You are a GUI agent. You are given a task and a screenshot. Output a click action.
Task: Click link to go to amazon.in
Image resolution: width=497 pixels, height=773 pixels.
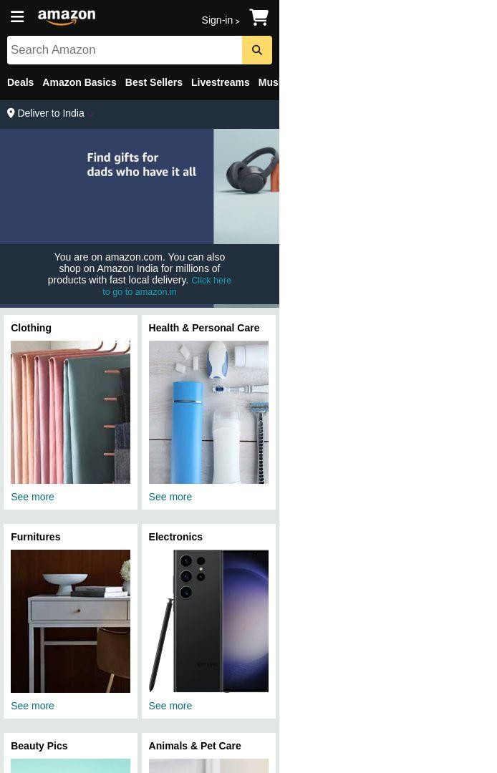pos(167,286)
